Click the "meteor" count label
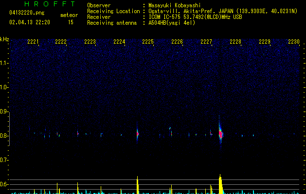This screenshot has width=306, height=194. coord(69,15)
